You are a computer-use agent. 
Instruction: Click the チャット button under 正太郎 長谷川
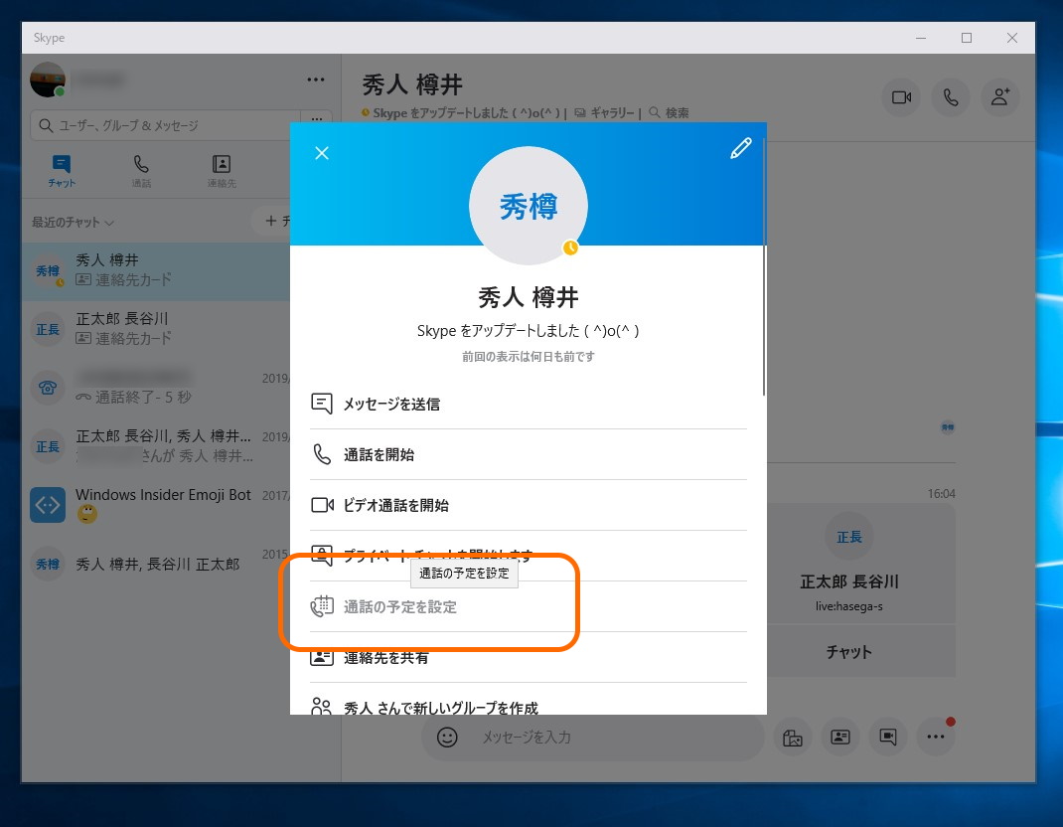849,651
